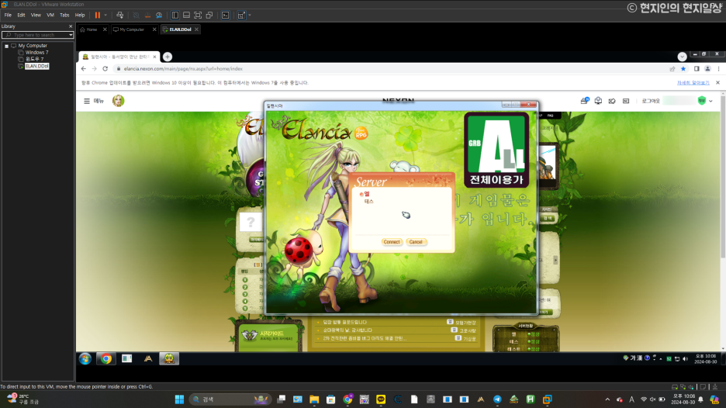Viewport: 726px width, 408px height.
Task: Click the share page icon in Chrome
Action: (672, 68)
